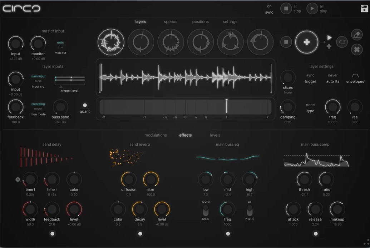
Task: Select the fourth layer circle
Action: pos(201,42)
